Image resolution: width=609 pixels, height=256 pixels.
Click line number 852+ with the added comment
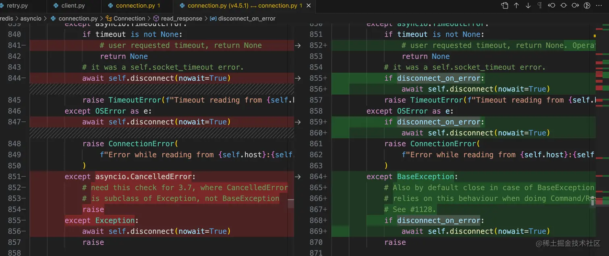319,46
